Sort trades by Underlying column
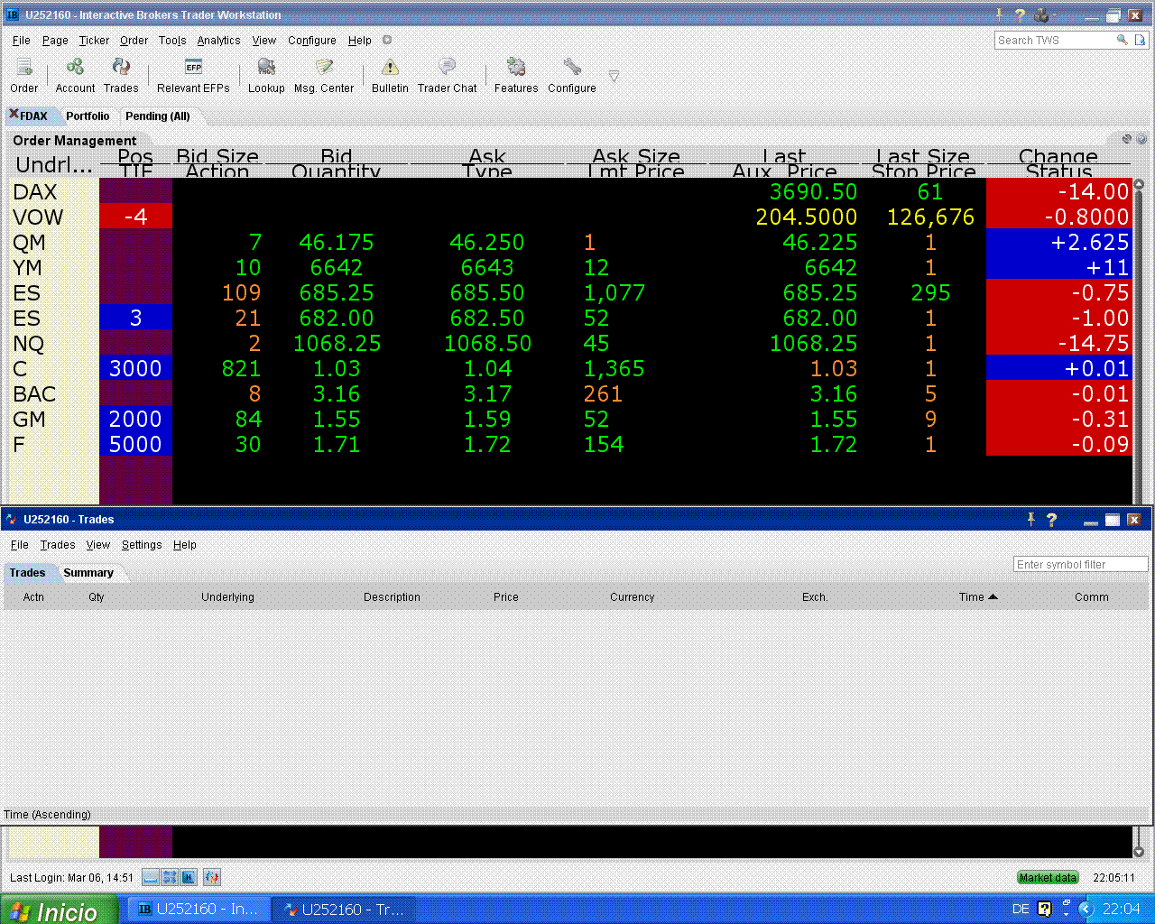The height and width of the screenshot is (924, 1155). (x=227, y=597)
